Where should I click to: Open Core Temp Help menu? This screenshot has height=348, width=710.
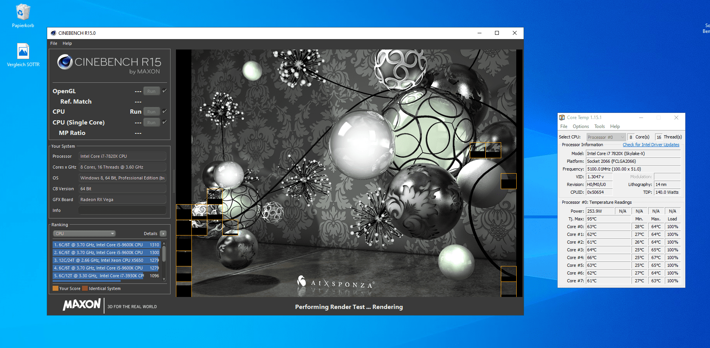click(x=615, y=126)
